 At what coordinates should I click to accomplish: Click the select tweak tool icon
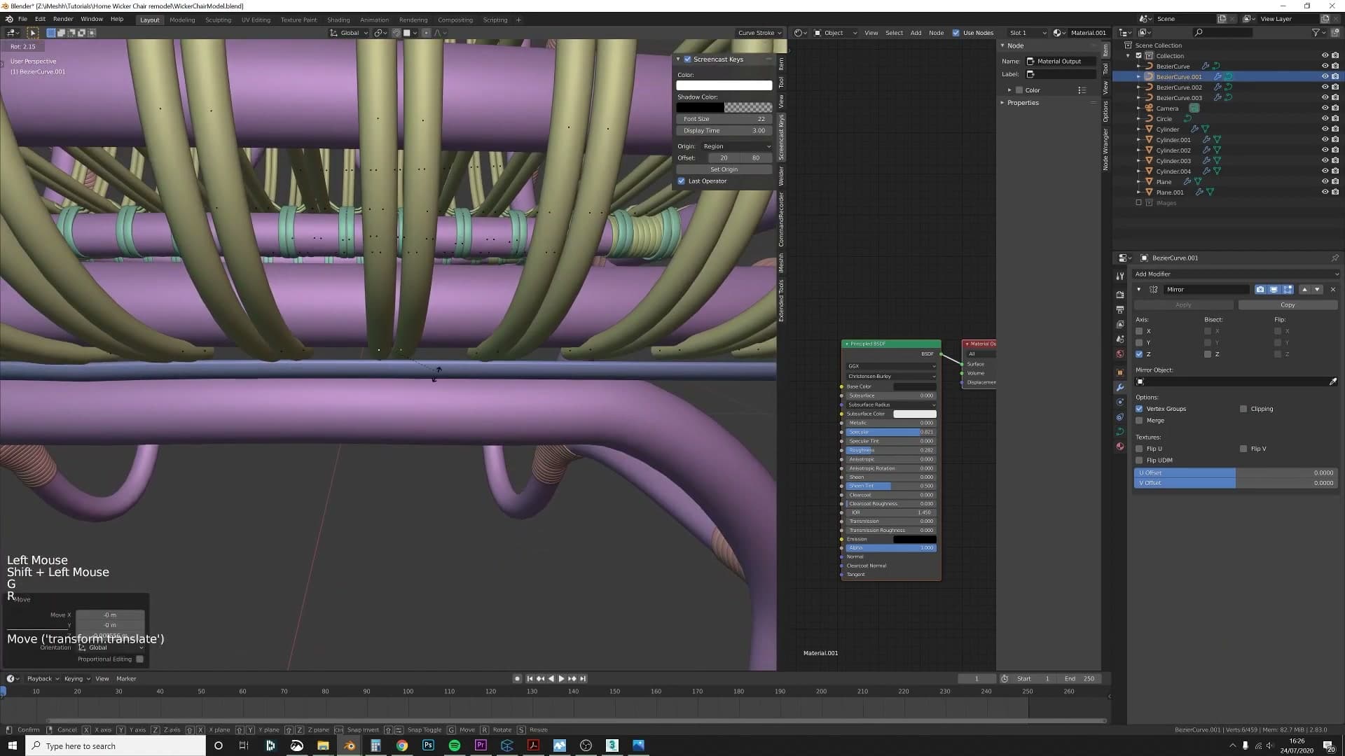coord(32,33)
